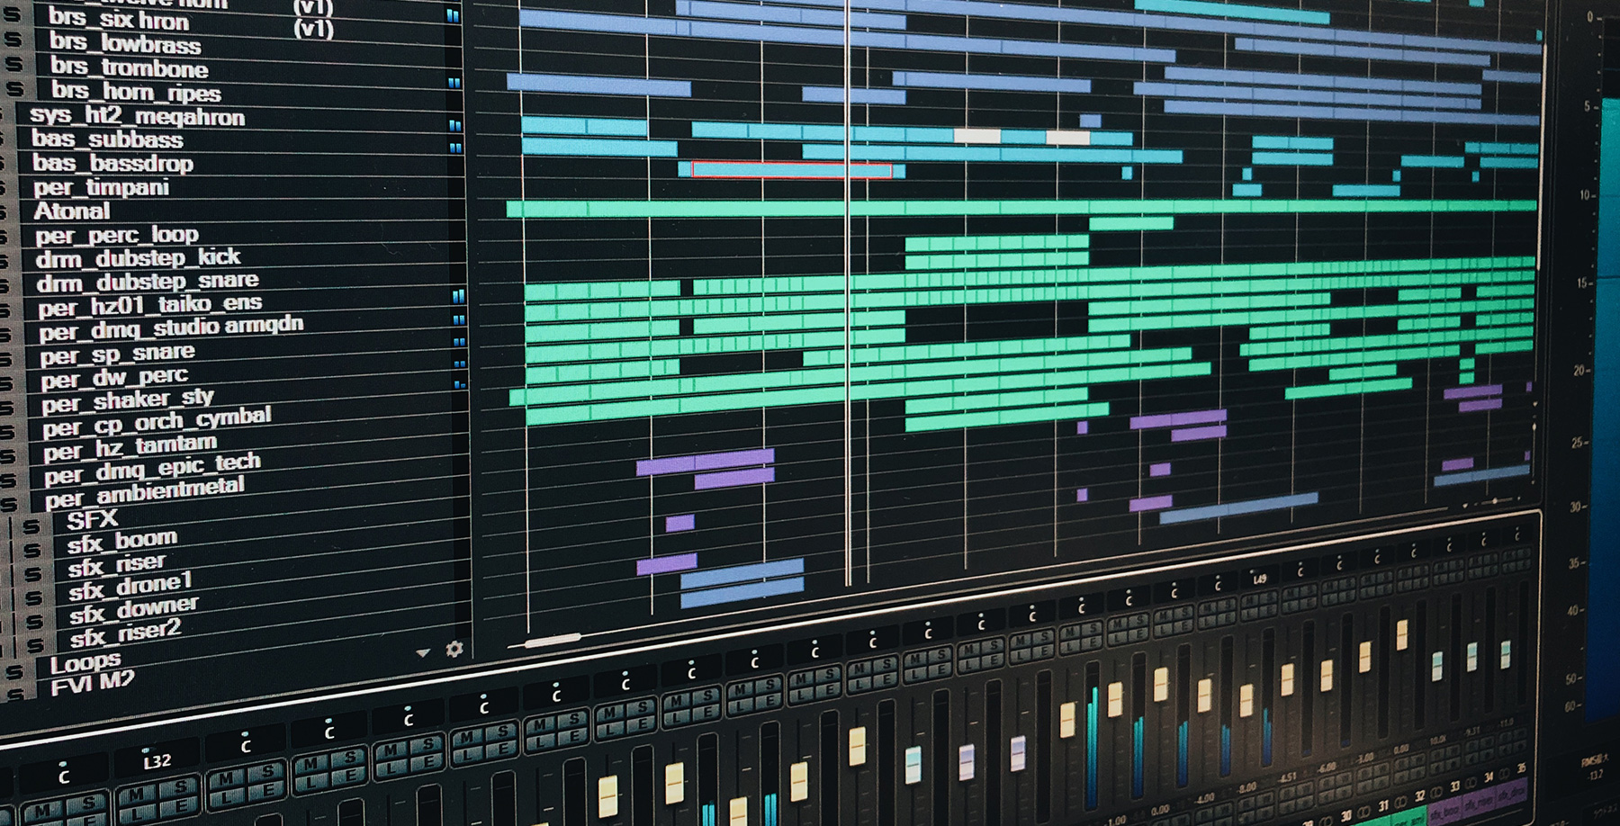
Task: Select the per_hz01_taiko_ens track name
Action: click(x=149, y=305)
